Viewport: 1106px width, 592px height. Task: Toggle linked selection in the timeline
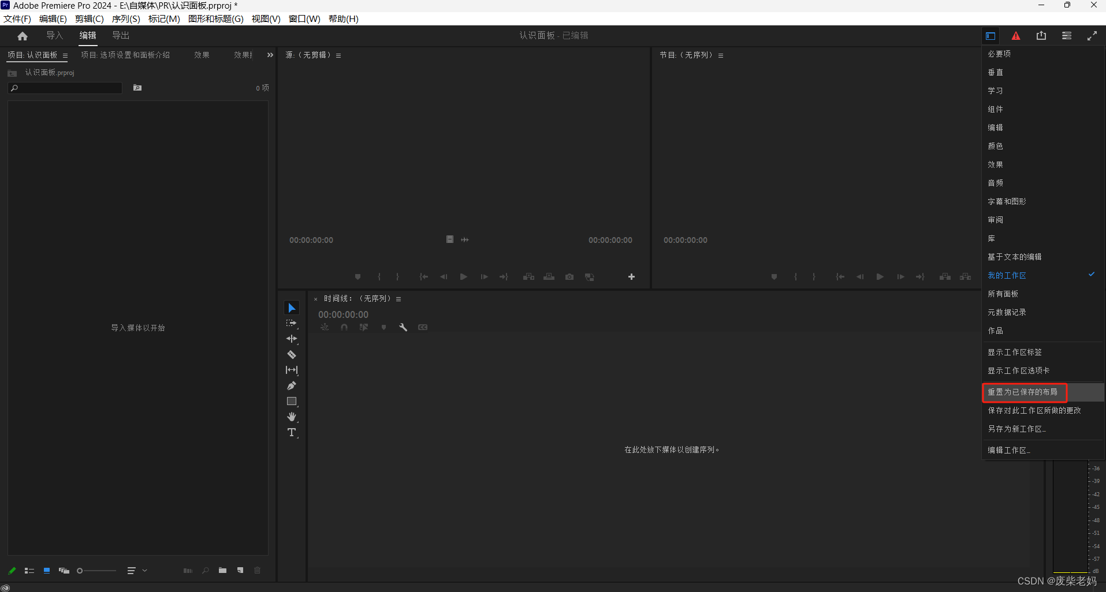[364, 327]
